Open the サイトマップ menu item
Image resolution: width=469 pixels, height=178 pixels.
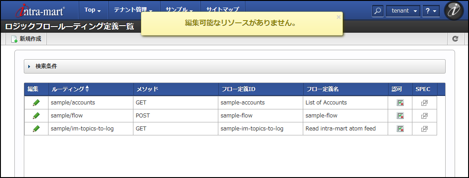[222, 10]
